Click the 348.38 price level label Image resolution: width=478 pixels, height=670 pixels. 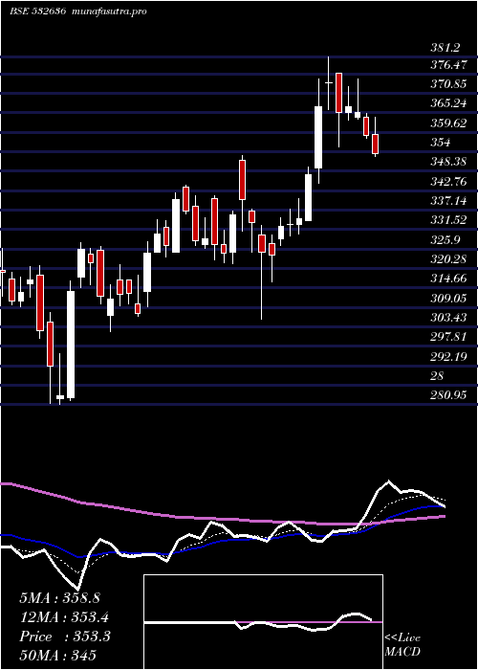[x=448, y=162]
